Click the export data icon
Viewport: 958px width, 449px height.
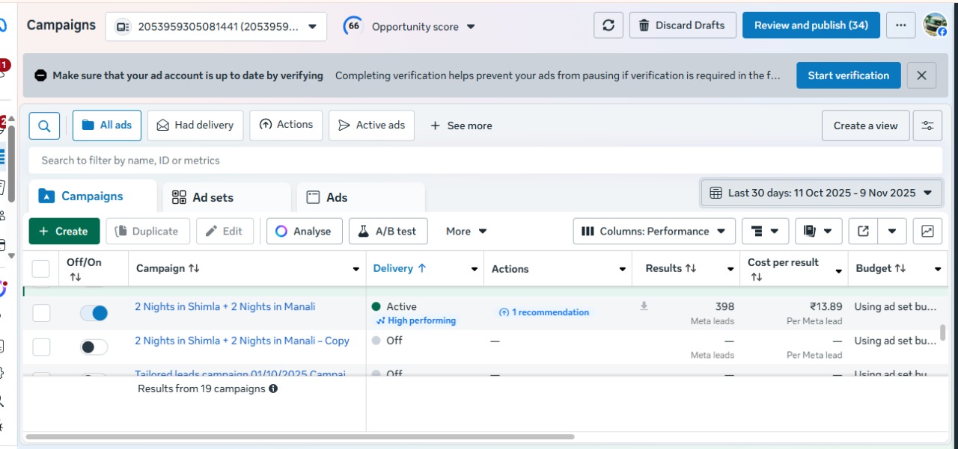(863, 232)
